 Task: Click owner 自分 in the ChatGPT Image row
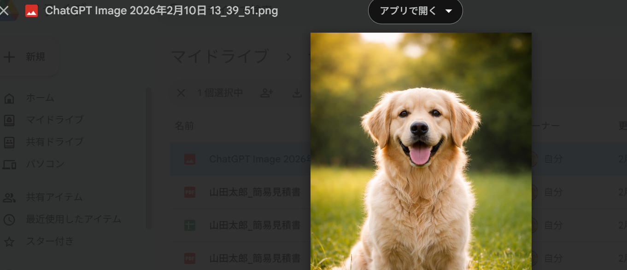(x=553, y=159)
